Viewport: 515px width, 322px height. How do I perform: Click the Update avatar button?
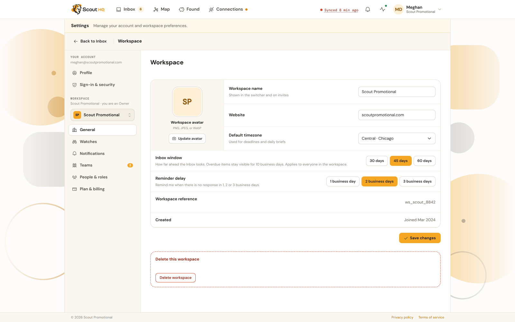[x=187, y=138]
